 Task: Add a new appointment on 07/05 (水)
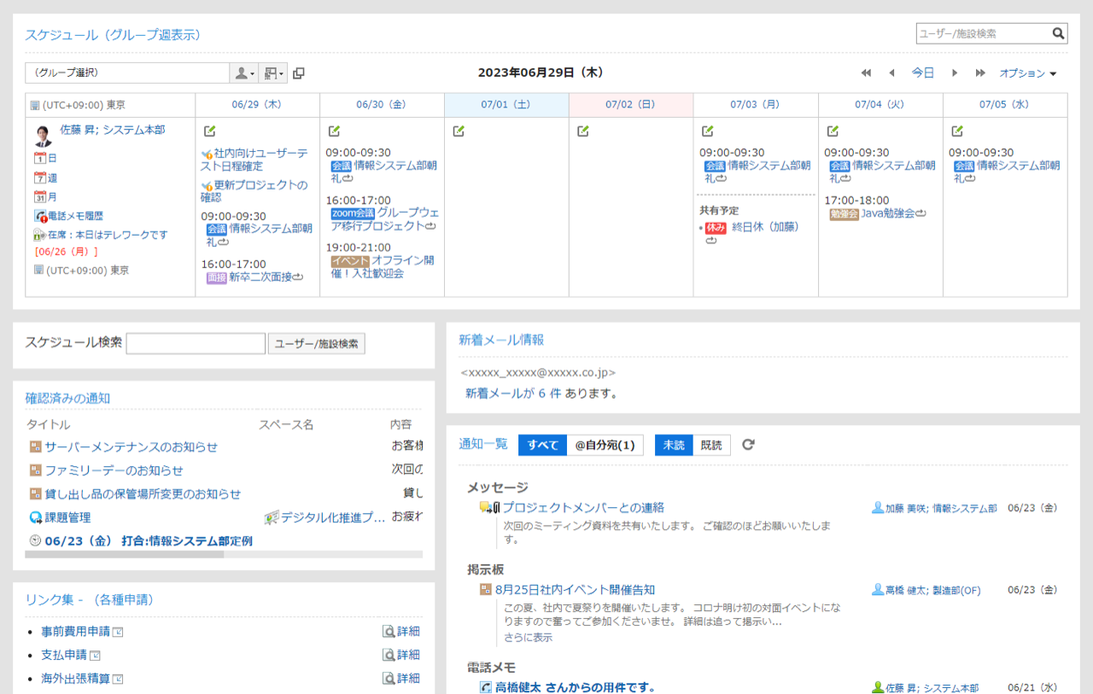pyautogui.click(x=957, y=131)
